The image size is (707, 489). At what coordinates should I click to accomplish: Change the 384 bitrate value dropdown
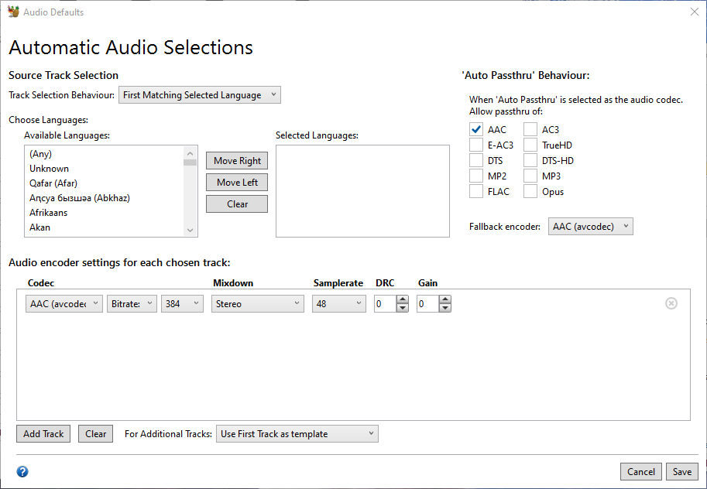pyautogui.click(x=182, y=304)
